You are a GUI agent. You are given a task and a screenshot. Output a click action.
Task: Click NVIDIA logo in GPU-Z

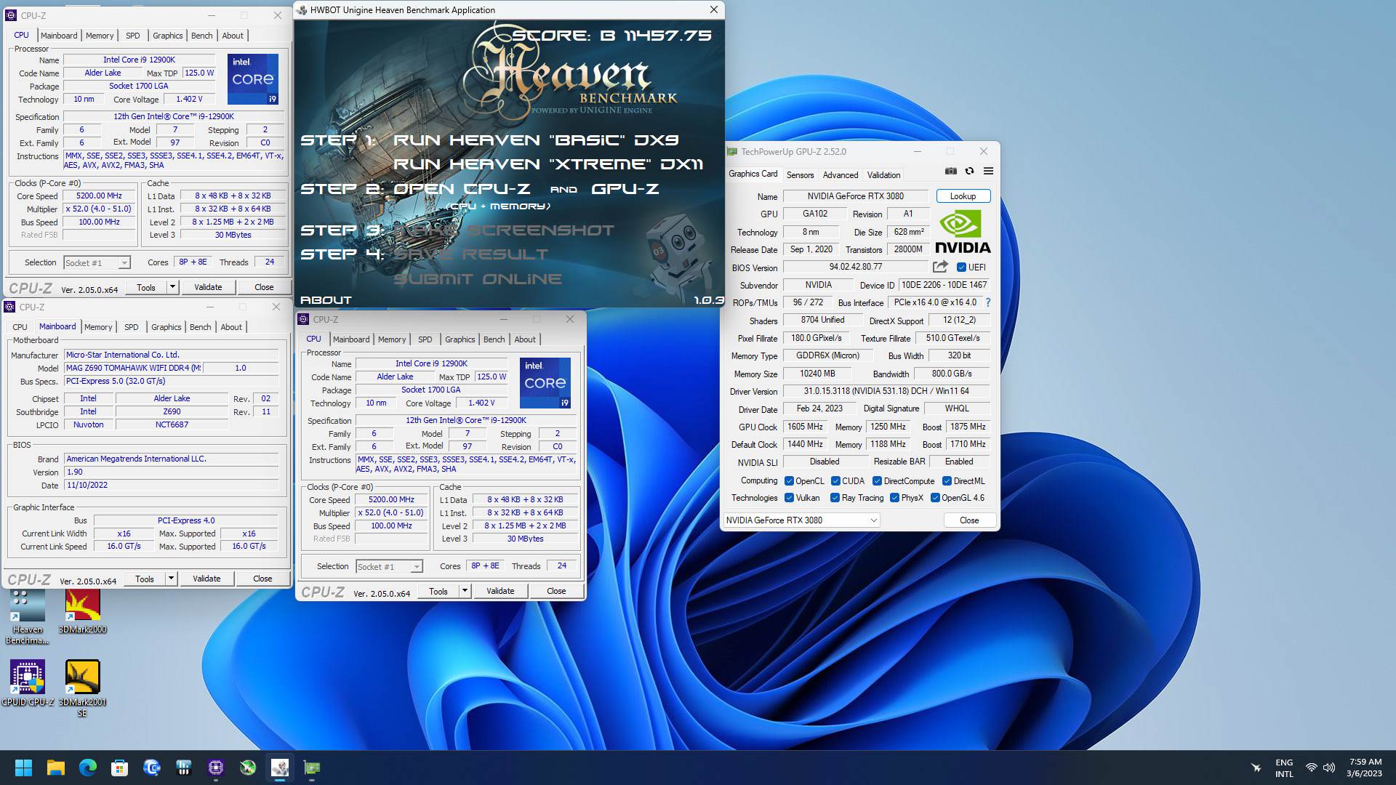pyautogui.click(x=963, y=231)
